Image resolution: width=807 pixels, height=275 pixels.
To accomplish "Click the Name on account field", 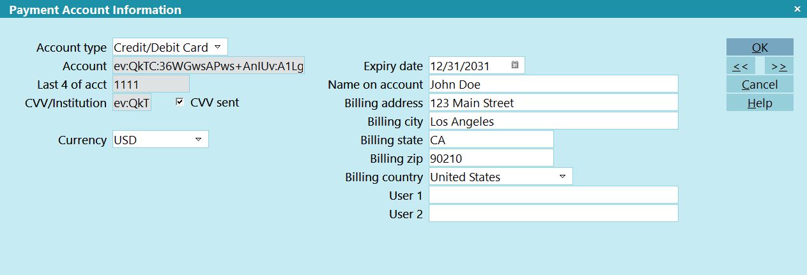I will (553, 84).
